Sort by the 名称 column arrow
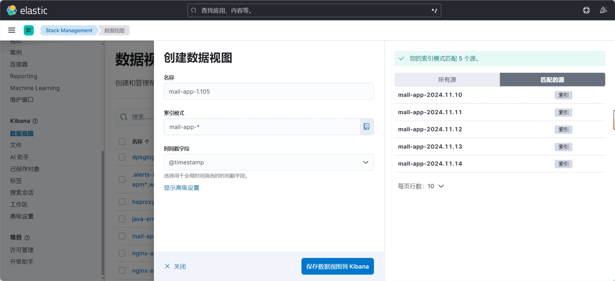Image resolution: width=615 pixels, height=281 pixels. tap(147, 141)
